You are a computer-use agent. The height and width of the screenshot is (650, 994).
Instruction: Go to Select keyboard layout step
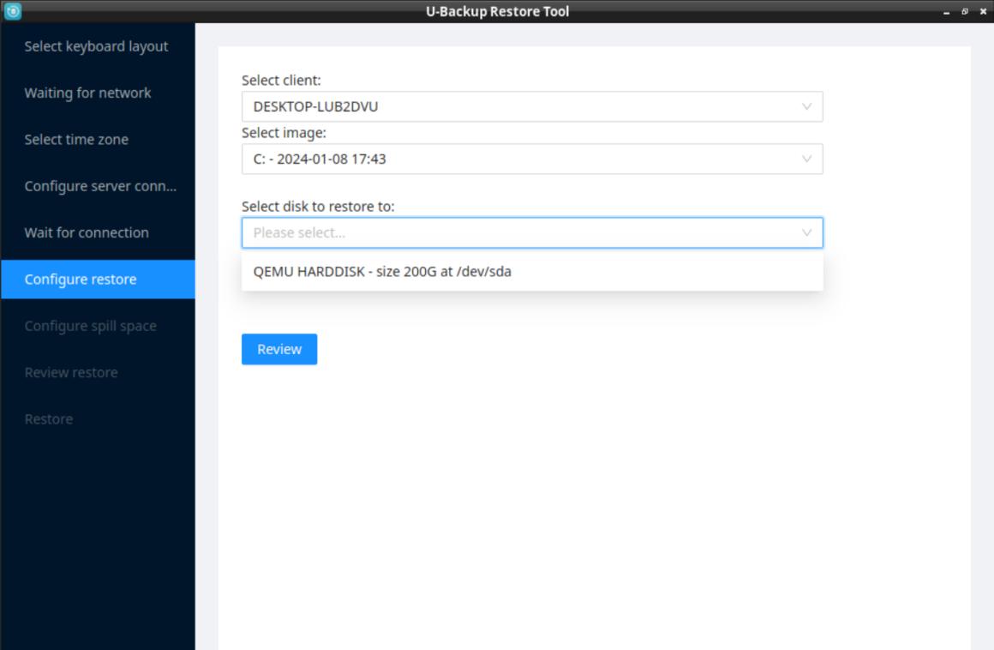click(x=96, y=46)
